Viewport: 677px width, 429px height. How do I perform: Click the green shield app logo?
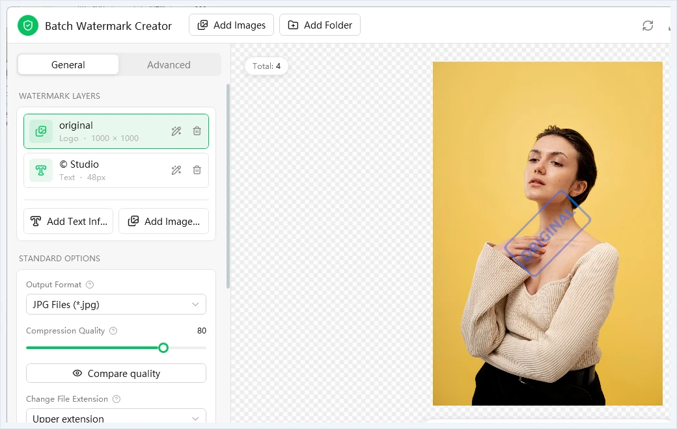(28, 25)
